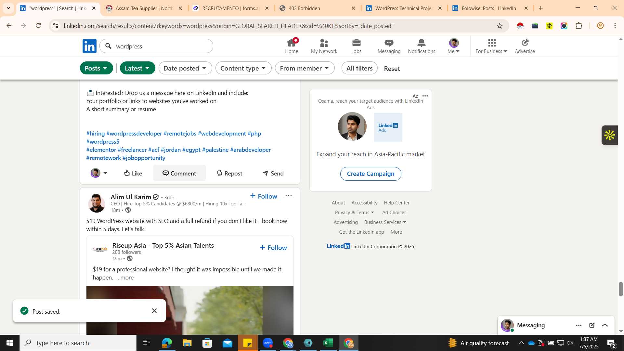
Task: Expand the Me profile menu
Action: coord(454,46)
